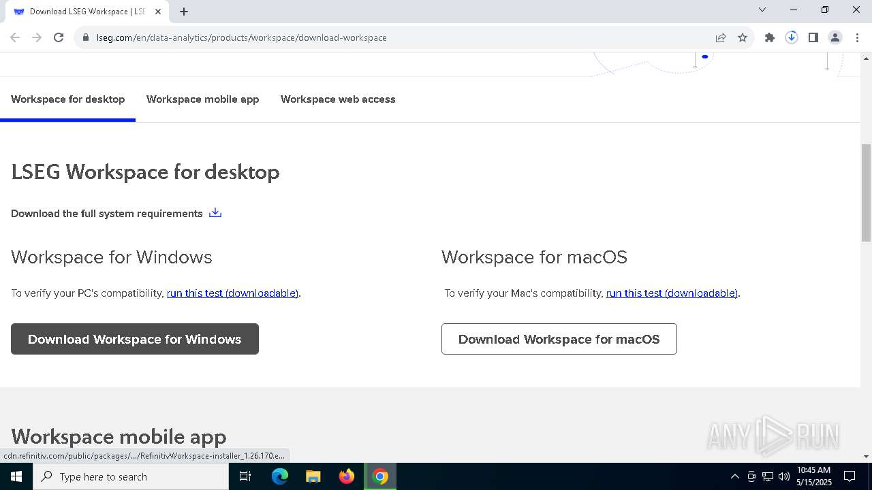The height and width of the screenshot is (490, 872).
Task: Switch to Workspace mobile app tab
Action: point(202,99)
